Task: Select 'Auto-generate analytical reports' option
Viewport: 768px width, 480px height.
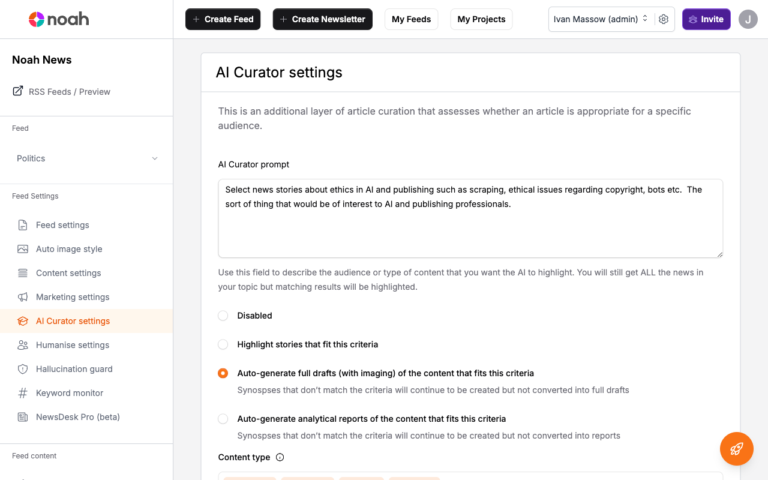Action: (x=223, y=419)
